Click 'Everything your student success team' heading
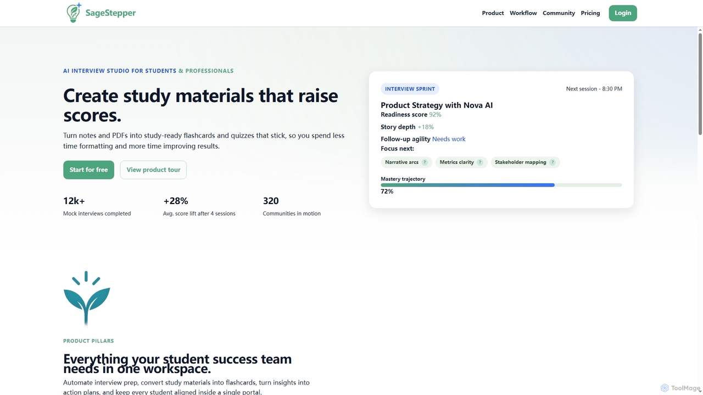This screenshot has height=395, width=703. click(x=177, y=359)
